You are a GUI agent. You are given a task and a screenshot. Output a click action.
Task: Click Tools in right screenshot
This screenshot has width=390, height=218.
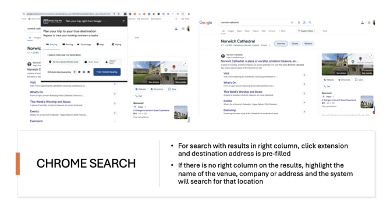(x=325, y=31)
